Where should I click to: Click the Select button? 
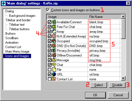coord(99,85)
